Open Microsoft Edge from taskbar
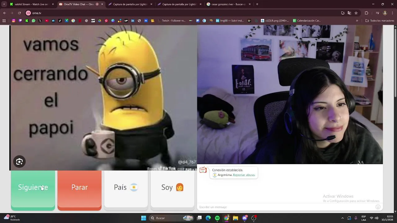This screenshot has width=397, height=223. [208, 218]
